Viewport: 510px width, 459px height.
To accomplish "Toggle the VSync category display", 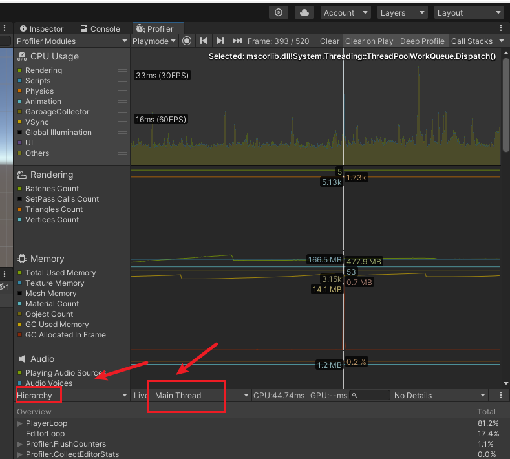I will 20,122.
